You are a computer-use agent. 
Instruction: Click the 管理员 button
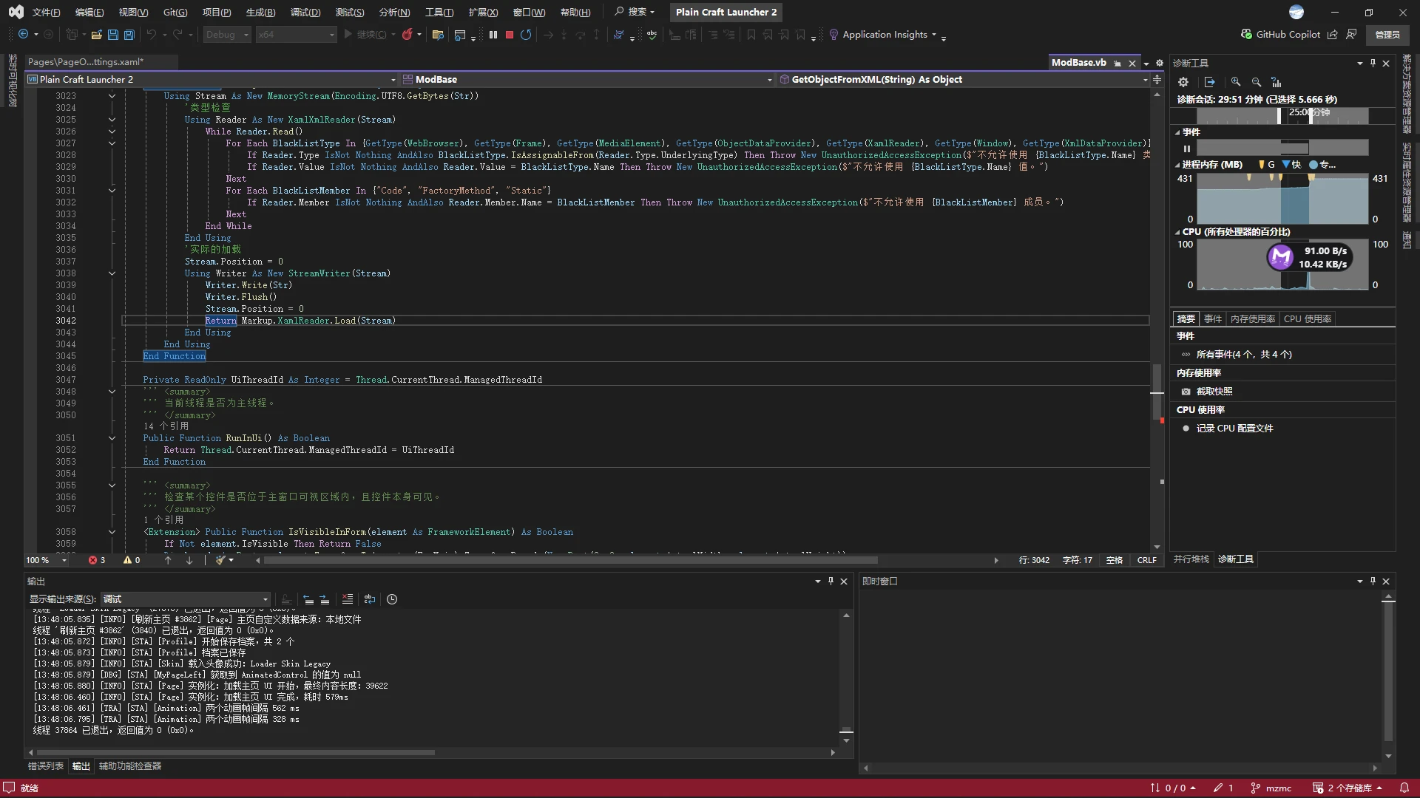1387,35
